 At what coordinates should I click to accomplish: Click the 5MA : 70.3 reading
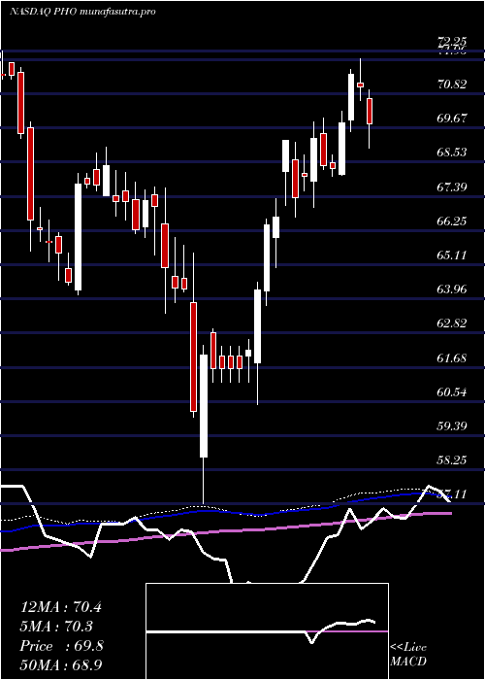[x=56, y=627]
